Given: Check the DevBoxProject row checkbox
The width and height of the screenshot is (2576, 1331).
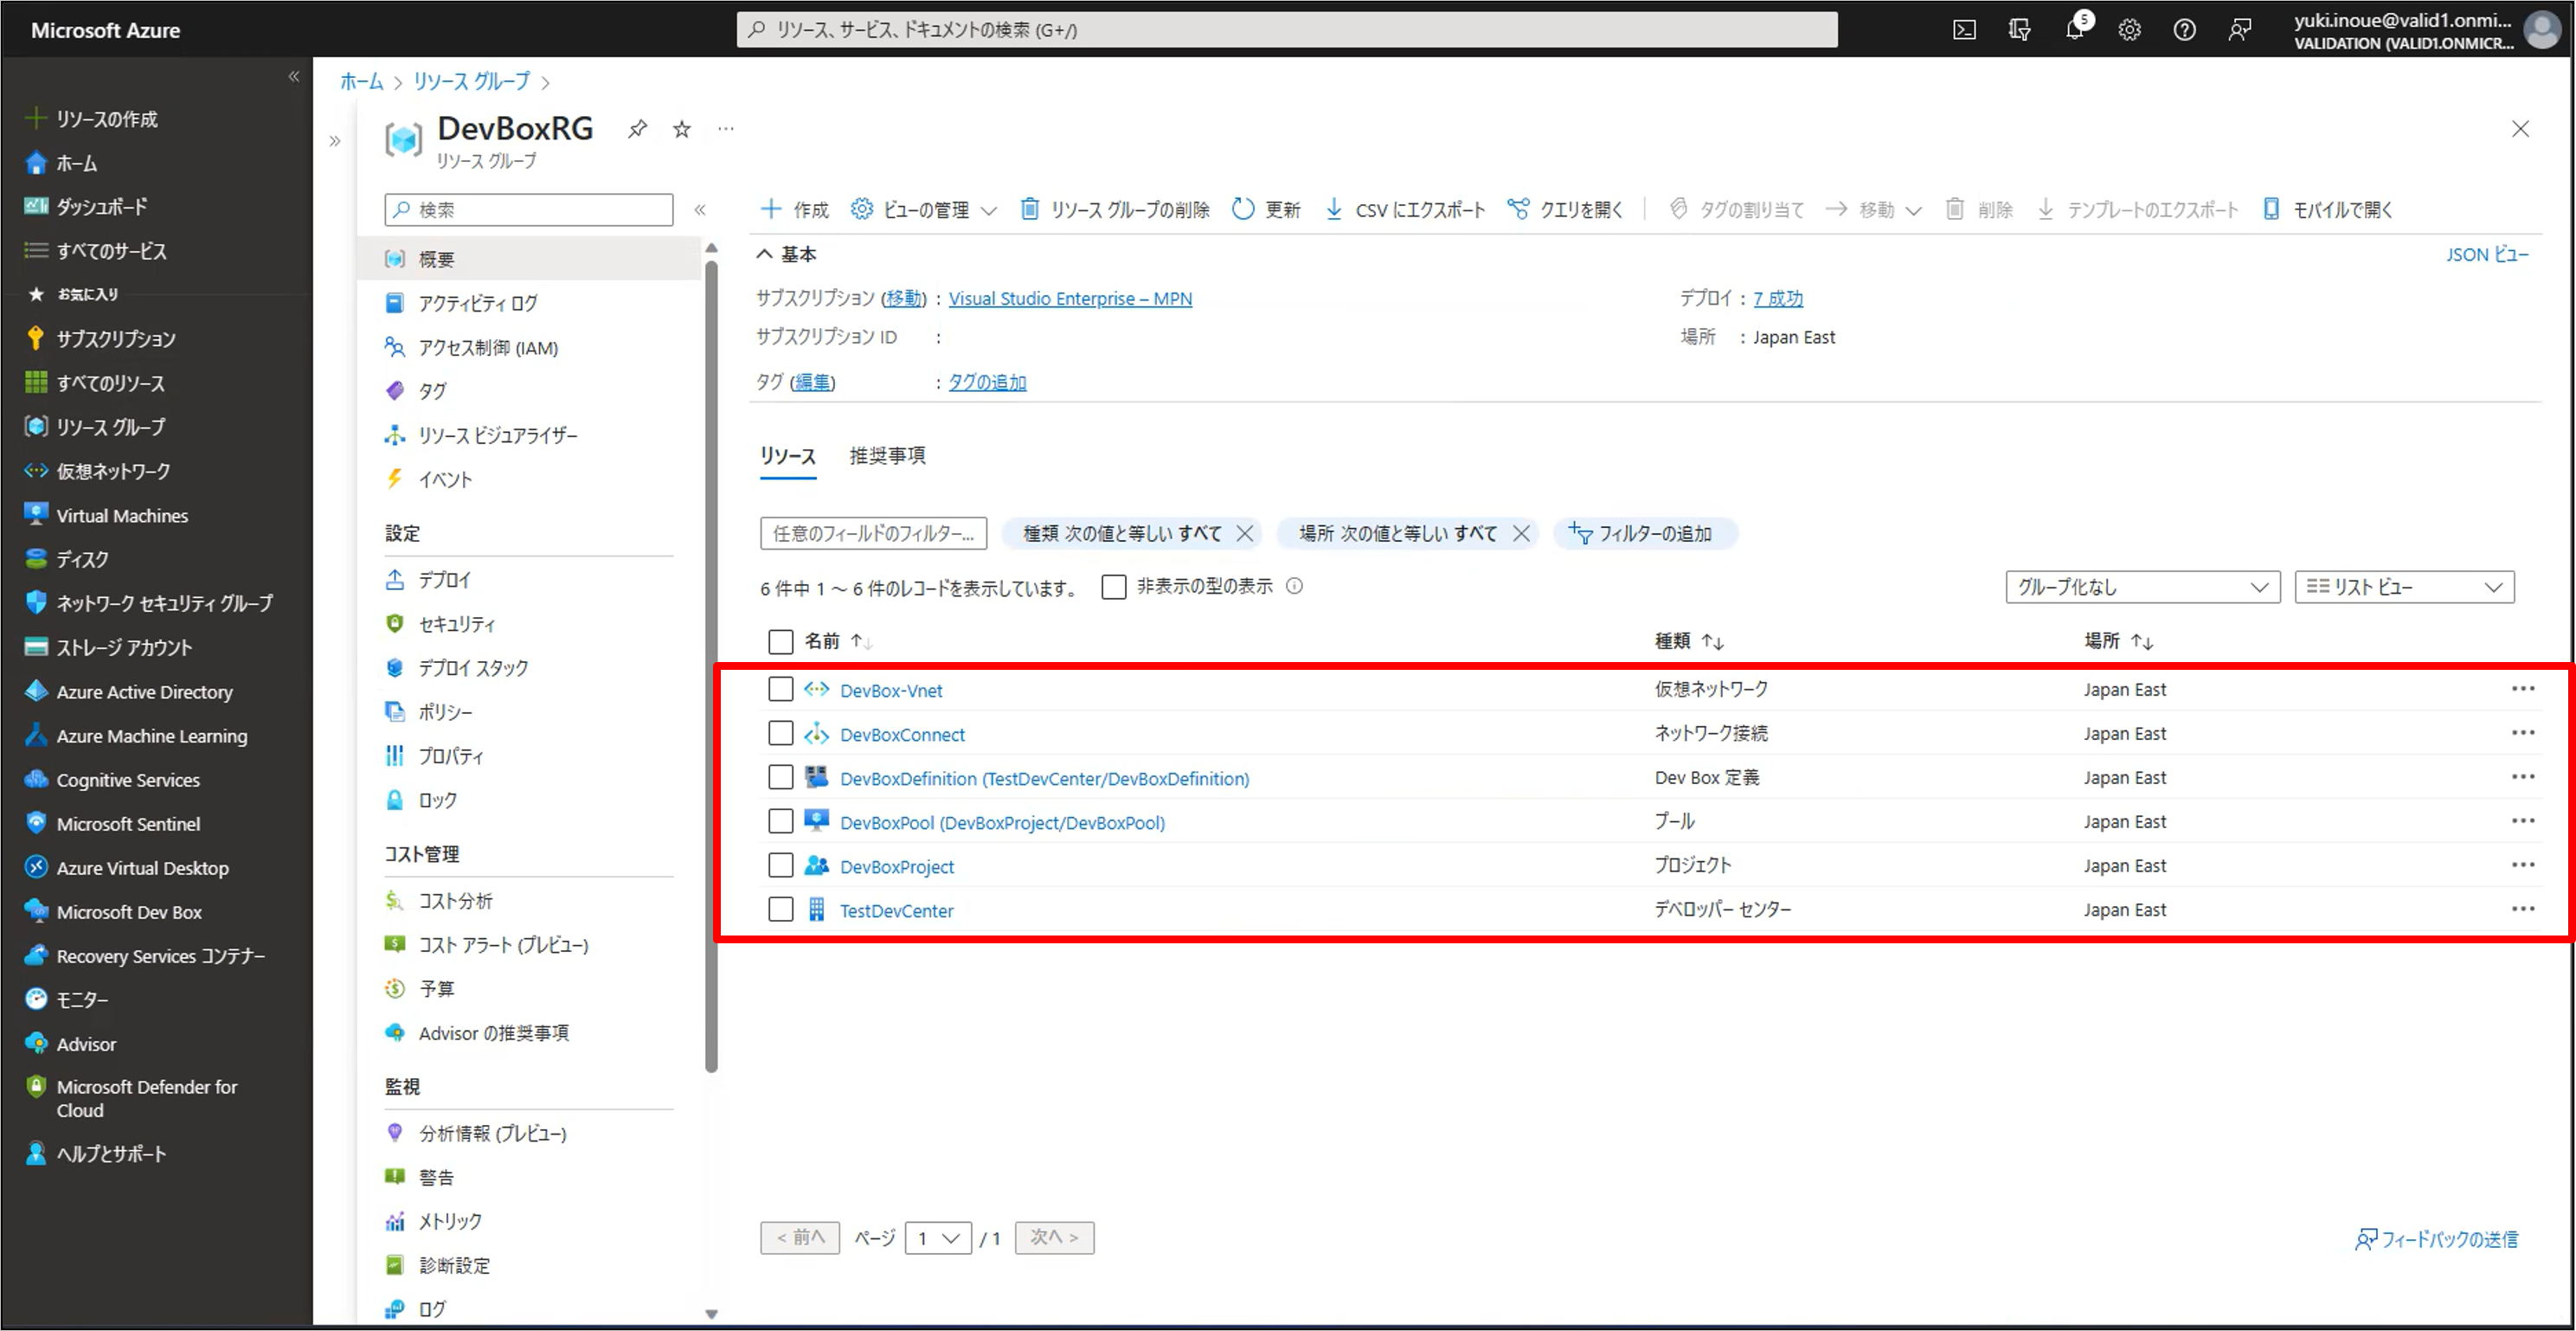Looking at the screenshot, I should point(781,865).
